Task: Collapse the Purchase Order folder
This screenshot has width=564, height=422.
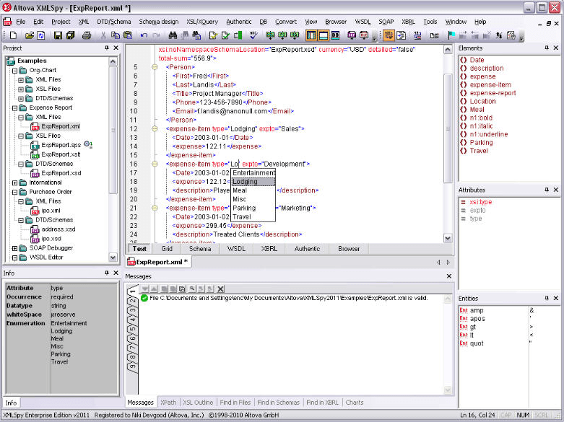Action: 14,192
